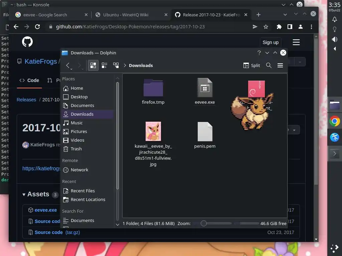Screen dimensions: 342x256
Task: Bookmark this page with star icon
Action: coord(266,27)
